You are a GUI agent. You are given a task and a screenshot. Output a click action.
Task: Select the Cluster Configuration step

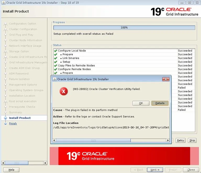tap(23, 29)
